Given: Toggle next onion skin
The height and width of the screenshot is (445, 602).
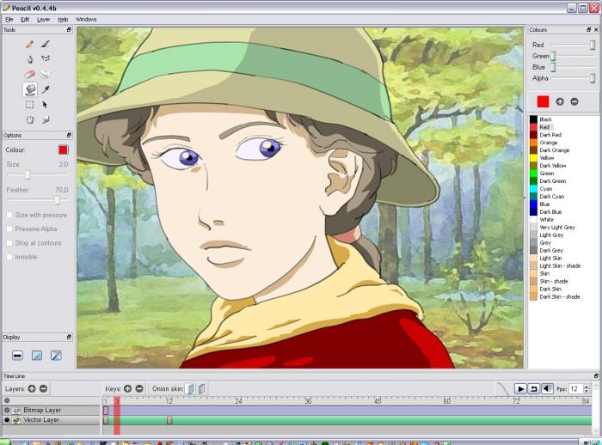Looking at the screenshot, I should tap(202, 388).
